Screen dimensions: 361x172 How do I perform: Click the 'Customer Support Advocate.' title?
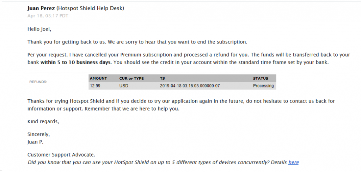coord(61,155)
